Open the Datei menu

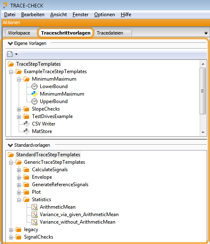click(10, 15)
